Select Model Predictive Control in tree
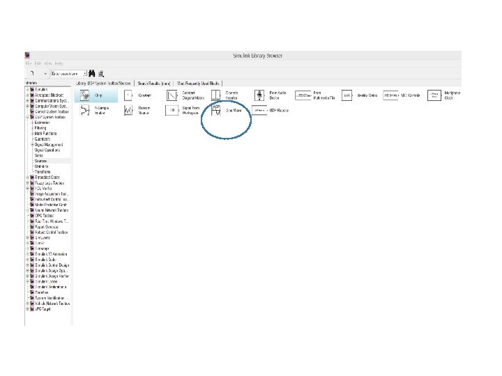Viewport: 502px width, 376px height. pos(51,205)
